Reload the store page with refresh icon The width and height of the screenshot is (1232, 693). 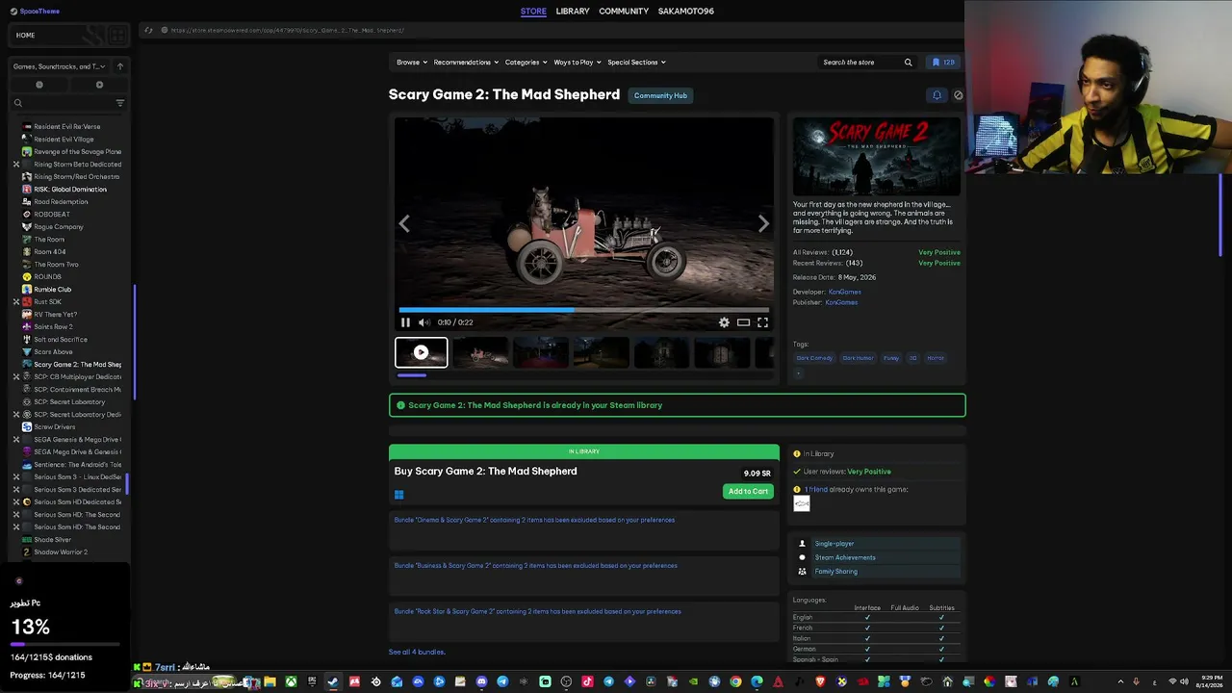tap(148, 30)
